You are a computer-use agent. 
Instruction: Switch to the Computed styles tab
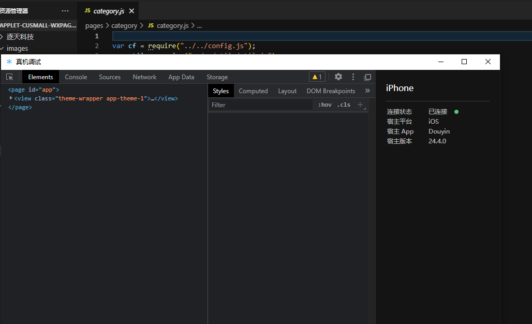pos(253,91)
